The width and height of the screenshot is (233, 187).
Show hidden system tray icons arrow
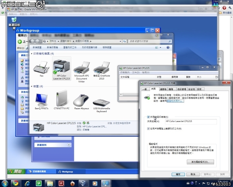coord(199,183)
